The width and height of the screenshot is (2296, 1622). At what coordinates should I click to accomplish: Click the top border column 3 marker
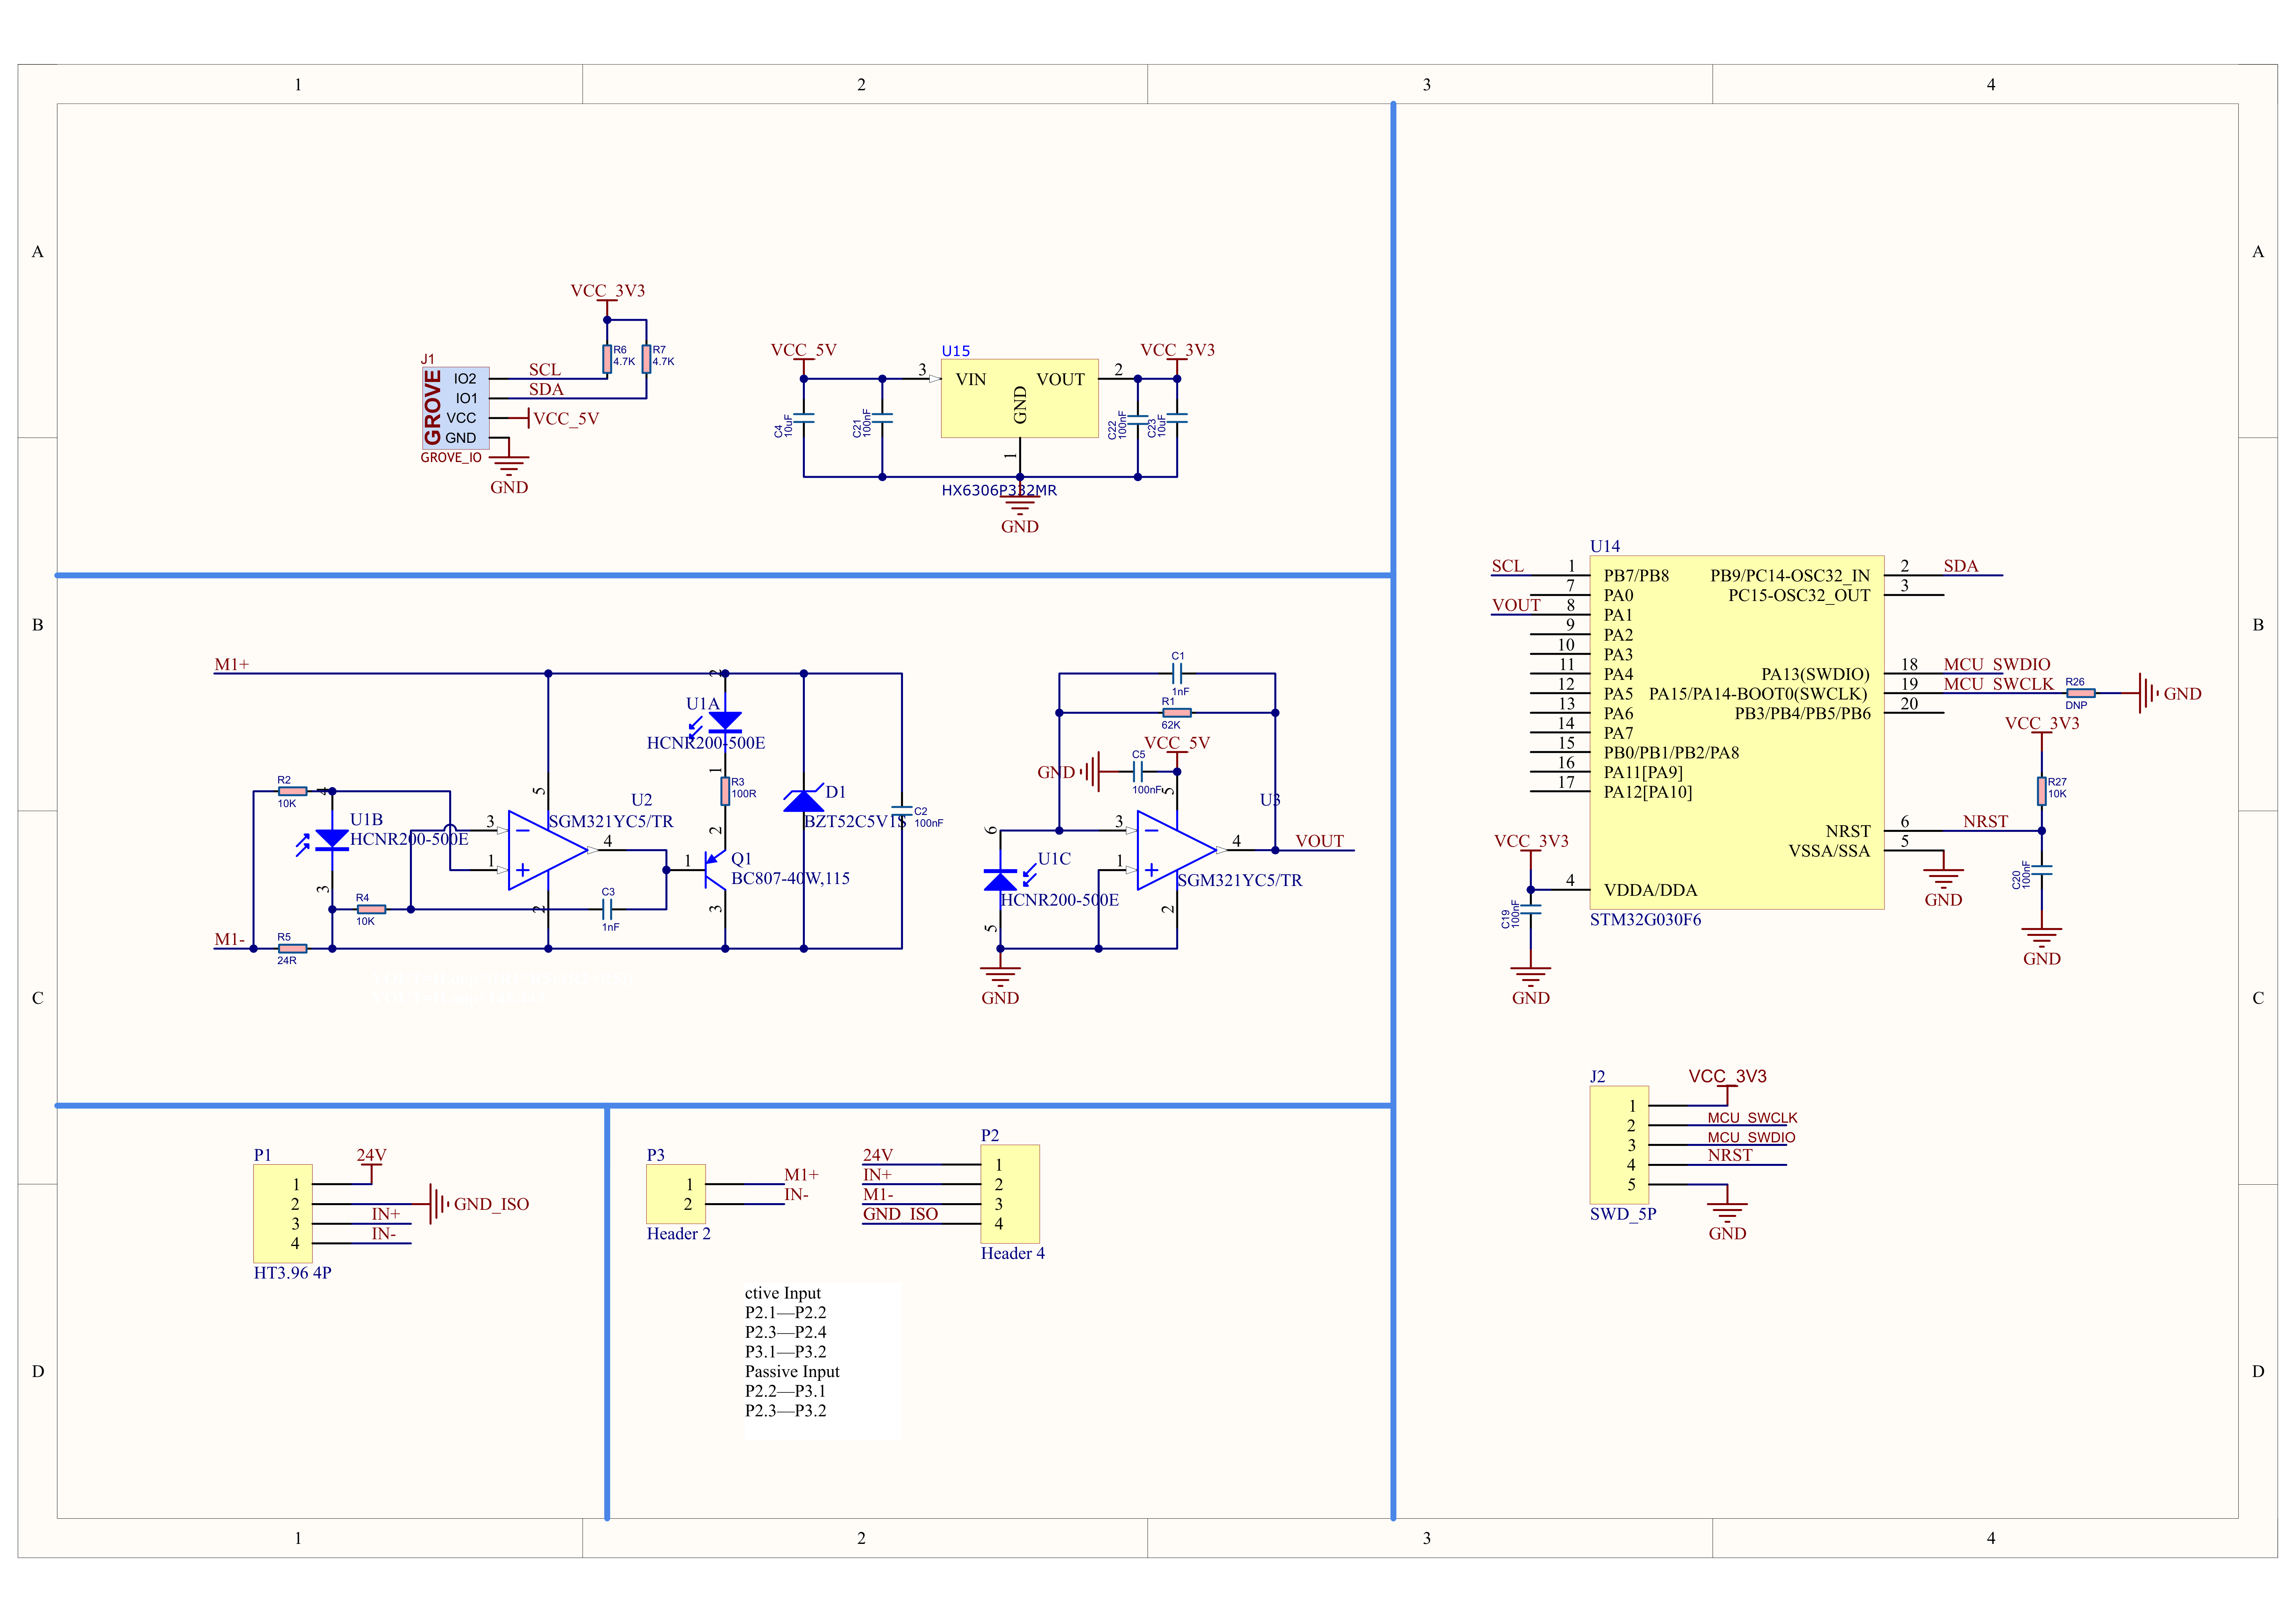(x=1427, y=85)
